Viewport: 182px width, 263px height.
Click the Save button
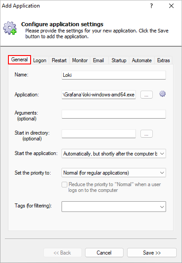[x=152, y=253]
